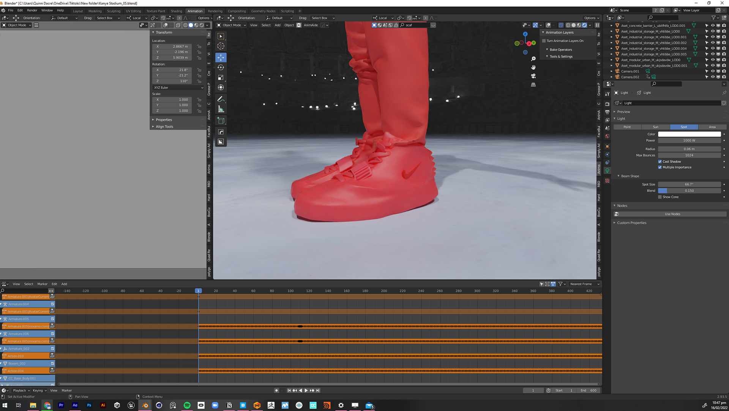Select the Rotate tool icon
Screen dimensions: 729x411
[x=221, y=68]
